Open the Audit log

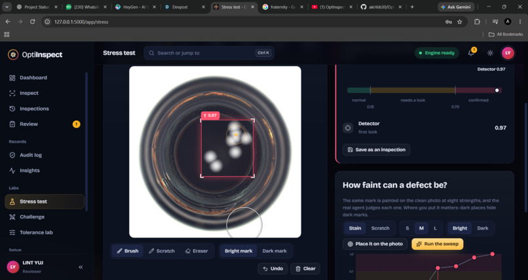point(31,155)
